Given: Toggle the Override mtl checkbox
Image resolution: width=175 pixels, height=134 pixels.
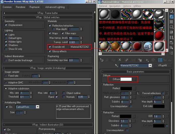Looking at the screenshot, I should (x=50, y=47).
